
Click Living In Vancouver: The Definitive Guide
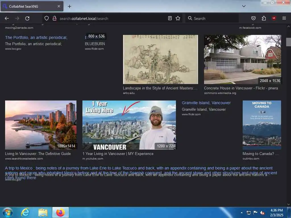pos(38,154)
